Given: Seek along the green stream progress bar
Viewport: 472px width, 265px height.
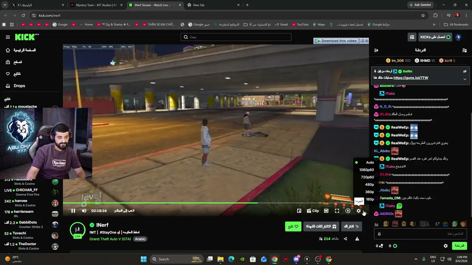Looking at the screenshot, I should pyautogui.click(x=216, y=203).
